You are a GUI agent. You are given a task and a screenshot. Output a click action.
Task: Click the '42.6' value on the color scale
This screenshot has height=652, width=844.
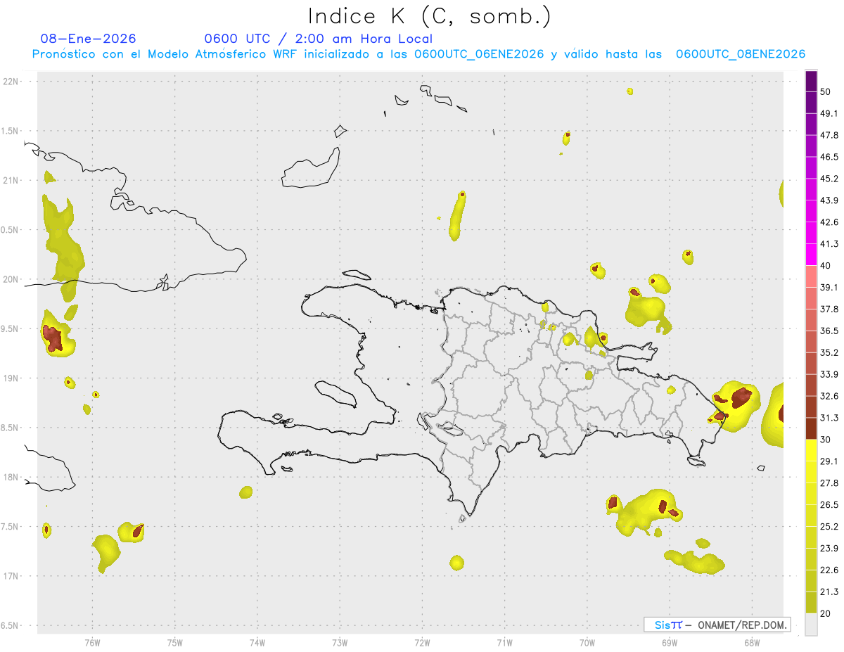(829, 222)
